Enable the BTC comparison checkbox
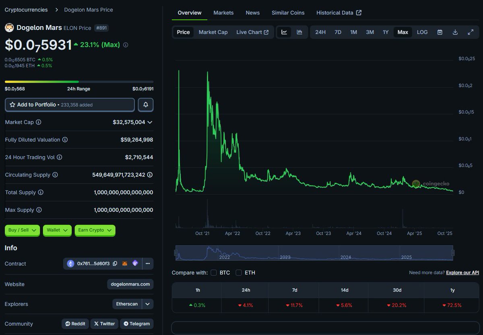The height and width of the screenshot is (335, 483). [214, 273]
